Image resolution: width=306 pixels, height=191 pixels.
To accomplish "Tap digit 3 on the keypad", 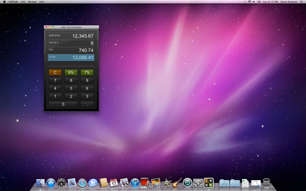I will pos(87,96).
